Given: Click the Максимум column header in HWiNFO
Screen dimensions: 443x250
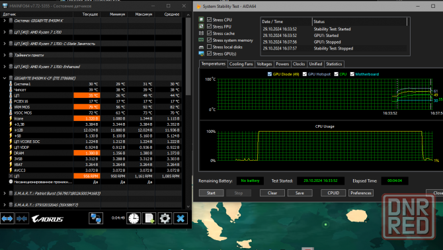Looking at the screenshot, I should (141, 14).
